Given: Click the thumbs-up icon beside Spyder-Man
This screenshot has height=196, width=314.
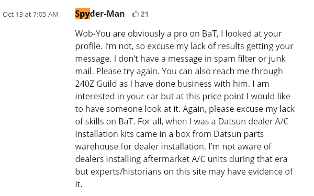Looking at the screenshot, I should coord(136,14).
